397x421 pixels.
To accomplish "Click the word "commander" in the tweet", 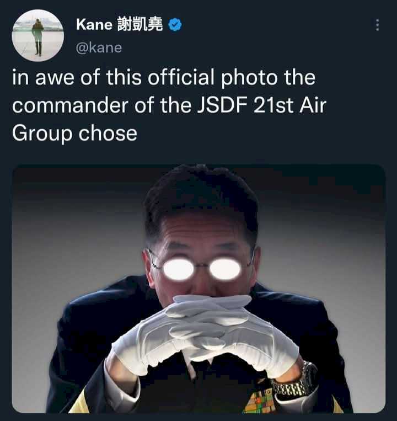I will pos(70,105).
